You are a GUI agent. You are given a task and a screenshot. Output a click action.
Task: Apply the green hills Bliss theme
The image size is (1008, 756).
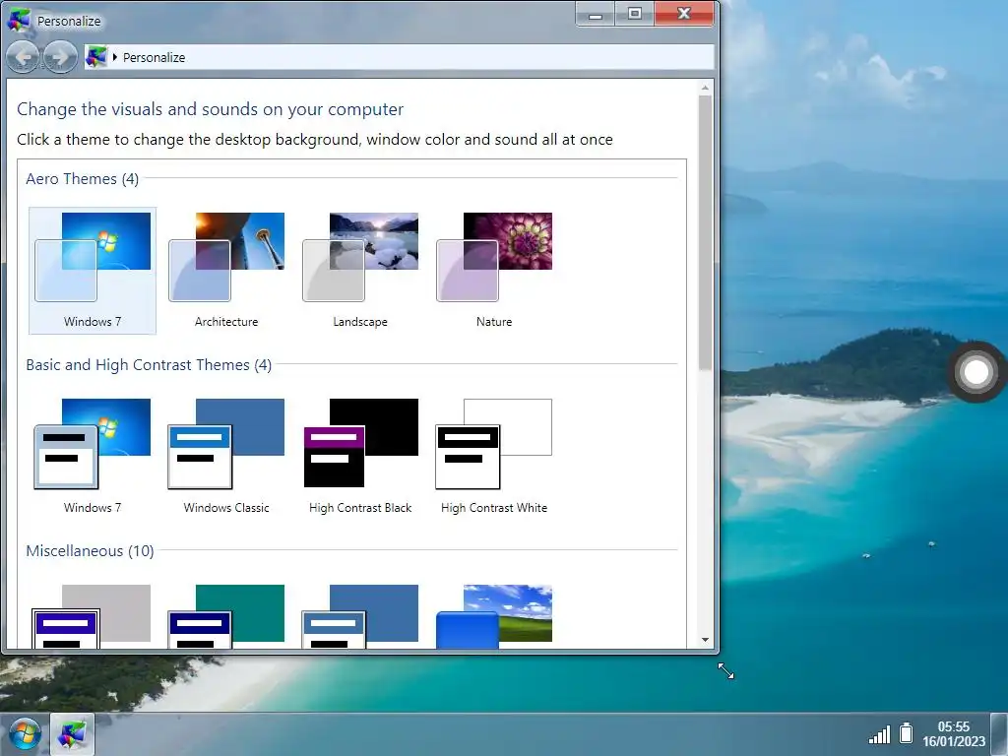(494, 616)
